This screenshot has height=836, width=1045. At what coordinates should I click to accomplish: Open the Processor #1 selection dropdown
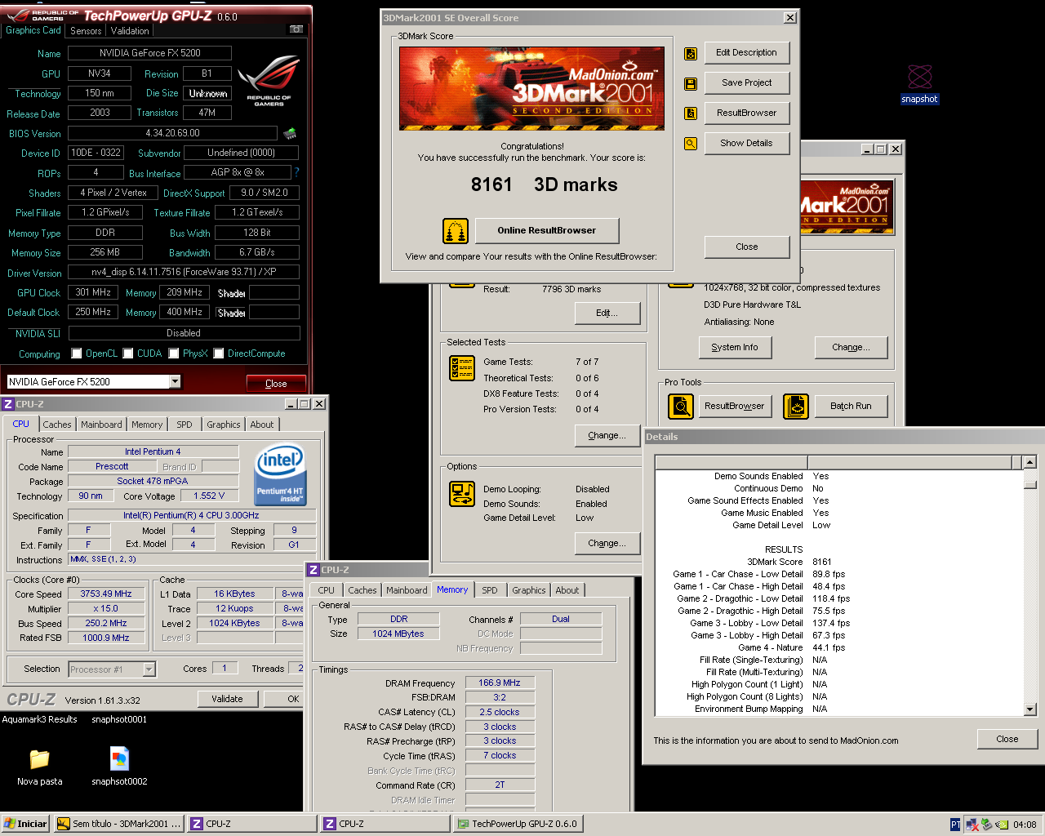[149, 669]
